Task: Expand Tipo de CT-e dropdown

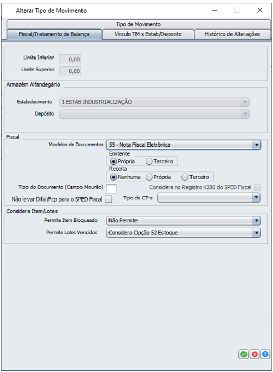Action: 209,197
